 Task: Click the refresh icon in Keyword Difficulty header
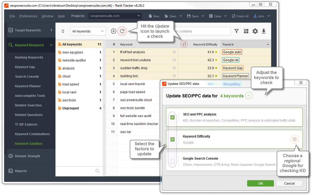184,44
